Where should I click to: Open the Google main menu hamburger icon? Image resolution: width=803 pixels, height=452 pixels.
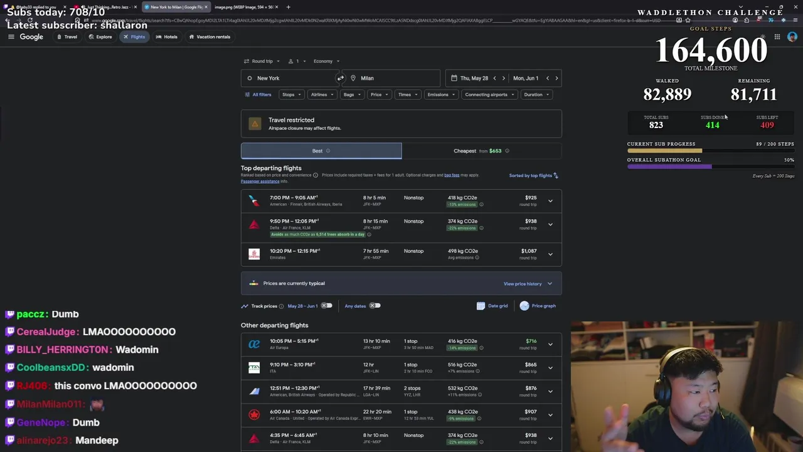point(11,36)
